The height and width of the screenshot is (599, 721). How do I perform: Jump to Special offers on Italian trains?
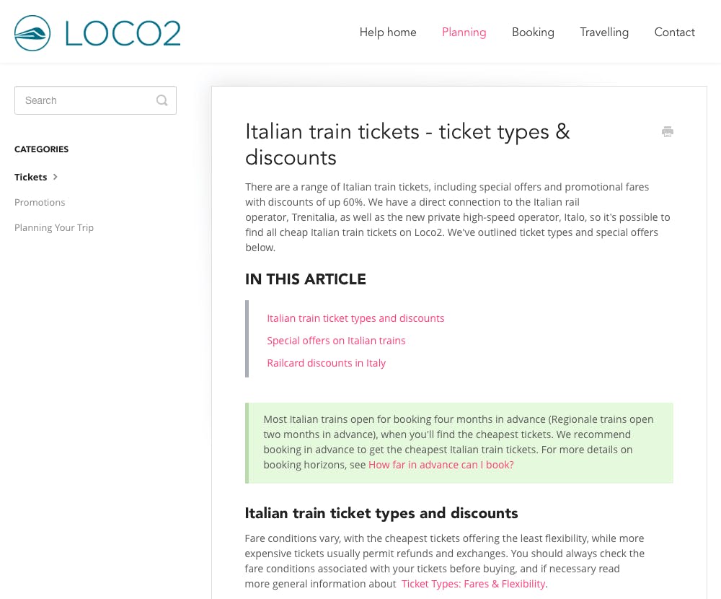click(x=336, y=341)
